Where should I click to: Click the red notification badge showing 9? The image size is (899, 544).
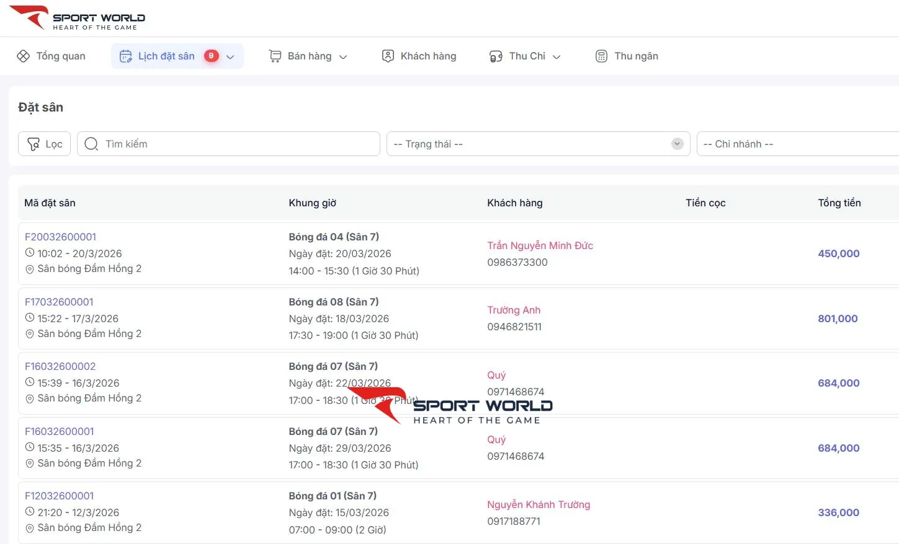tap(211, 56)
